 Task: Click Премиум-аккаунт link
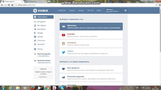coord(44,60)
